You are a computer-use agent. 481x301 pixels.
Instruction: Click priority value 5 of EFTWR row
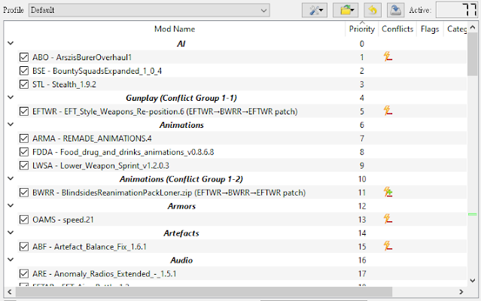pyautogui.click(x=362, y=111)
